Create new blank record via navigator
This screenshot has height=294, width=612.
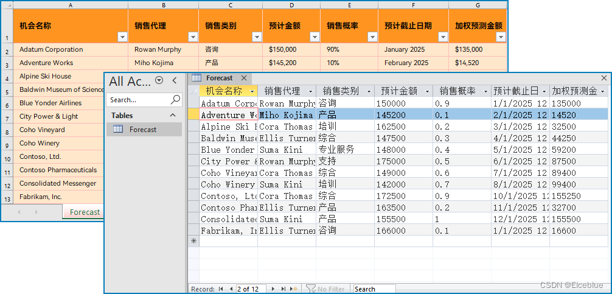[x=294, y=289]
